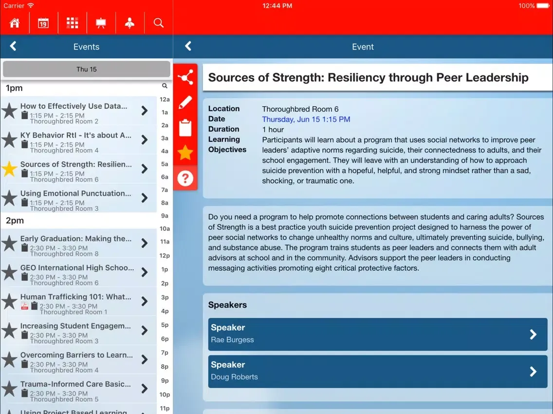Screen dimensions: 553x414
Task: Tap the question mark help icon
Action: [185, 178]
